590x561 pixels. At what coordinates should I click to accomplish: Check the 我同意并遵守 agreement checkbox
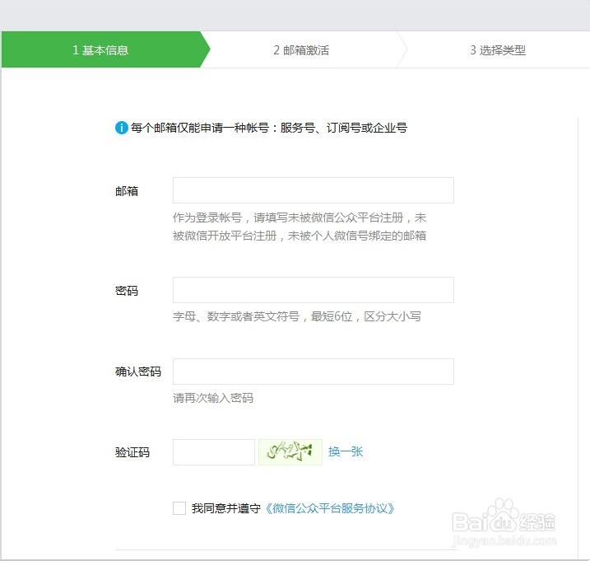[179, 508]
